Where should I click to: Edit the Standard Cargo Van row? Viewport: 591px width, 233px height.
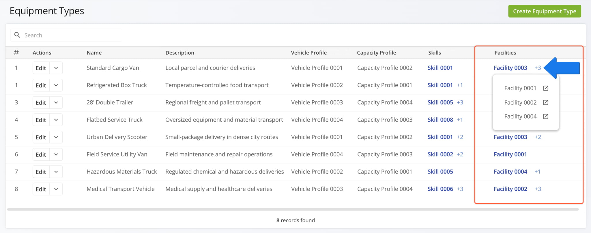tap(41, 68)
